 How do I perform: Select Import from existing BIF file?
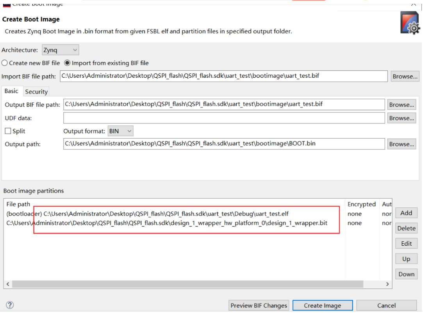[x=67, y=63]
